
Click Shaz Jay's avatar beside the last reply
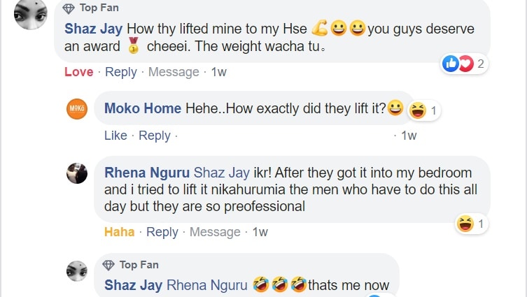click(x=76, y=270)
